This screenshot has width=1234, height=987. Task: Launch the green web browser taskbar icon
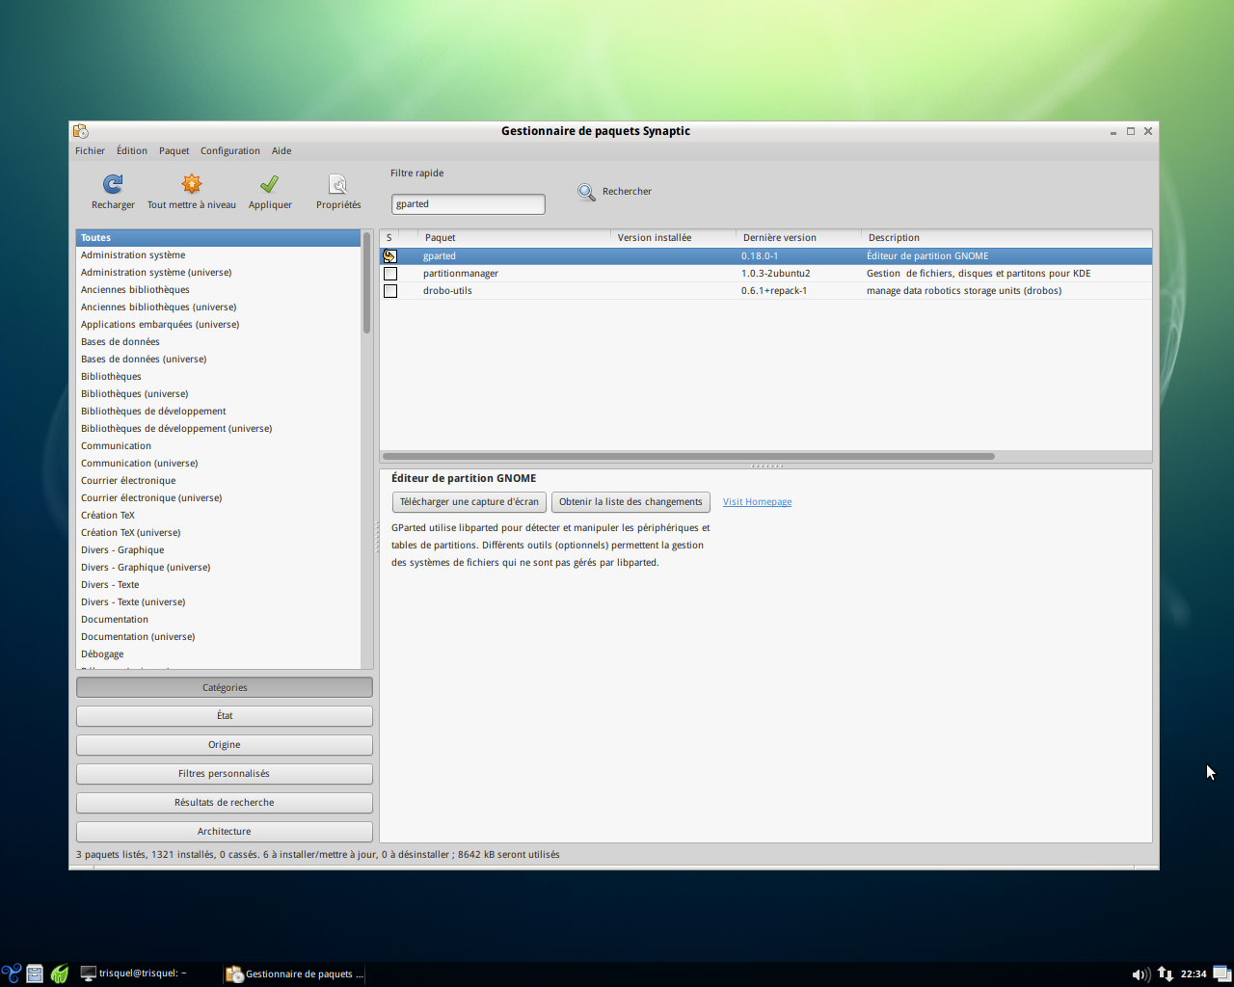[x=60, y=974]
